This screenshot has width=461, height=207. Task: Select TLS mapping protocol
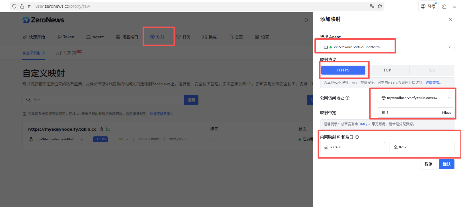[431, 70]
